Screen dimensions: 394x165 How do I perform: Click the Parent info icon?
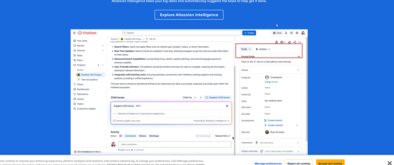250,95
